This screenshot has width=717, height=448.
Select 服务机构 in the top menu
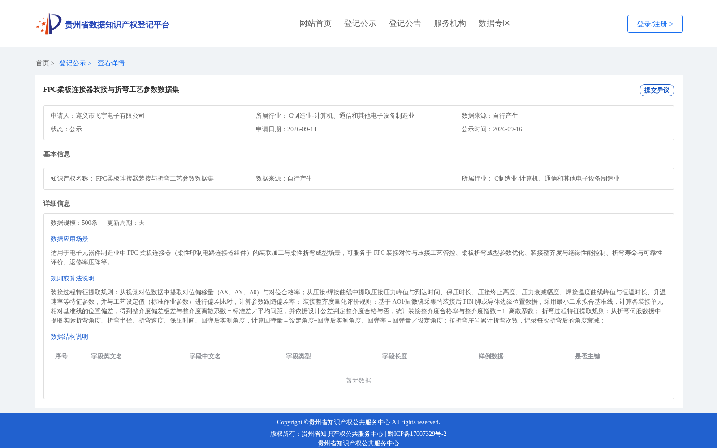(x=450, y=23)
